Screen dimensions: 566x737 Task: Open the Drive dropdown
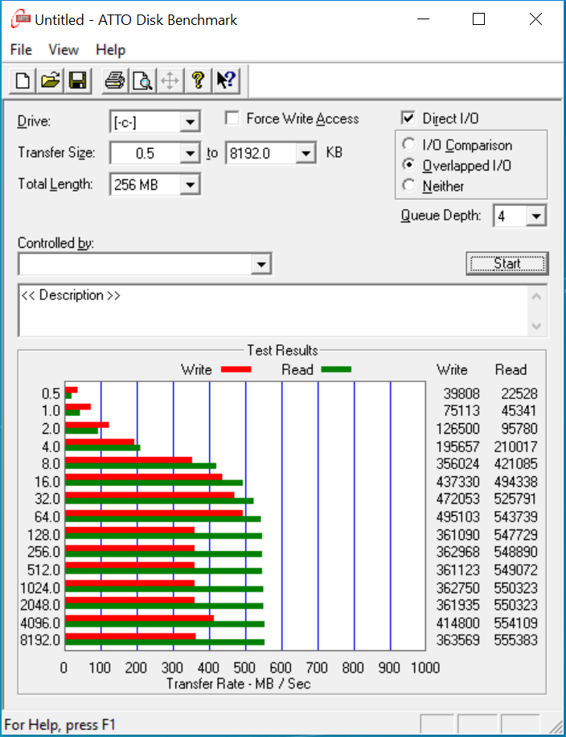pos(190,122)
